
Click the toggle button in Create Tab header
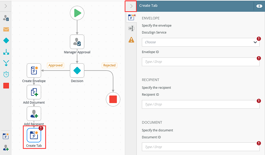(x=259, y=6)
